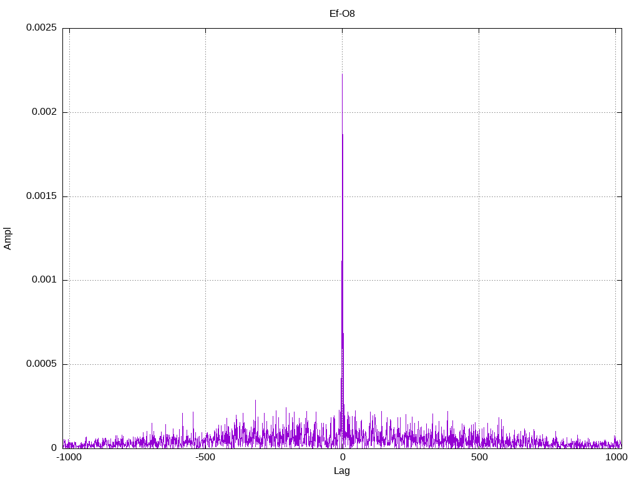Click the 0.002 y-axis tick label
The width and height of the screenshot is (639, 479).
44,112
